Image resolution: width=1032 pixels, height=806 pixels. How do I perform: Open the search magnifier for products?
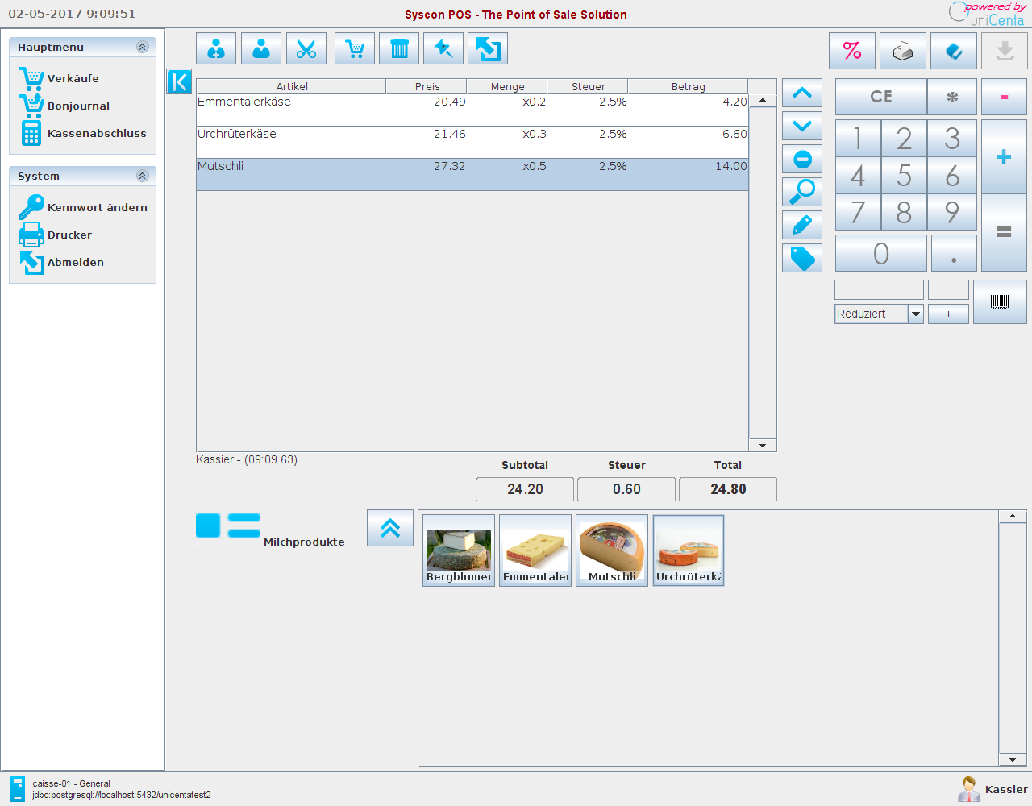[x=801, y=192]
